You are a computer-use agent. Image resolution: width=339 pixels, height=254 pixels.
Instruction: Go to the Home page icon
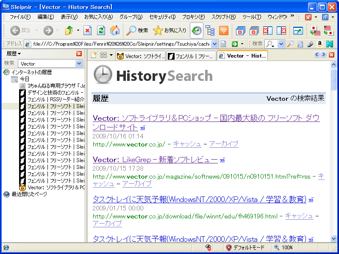[x=114, y=30]
